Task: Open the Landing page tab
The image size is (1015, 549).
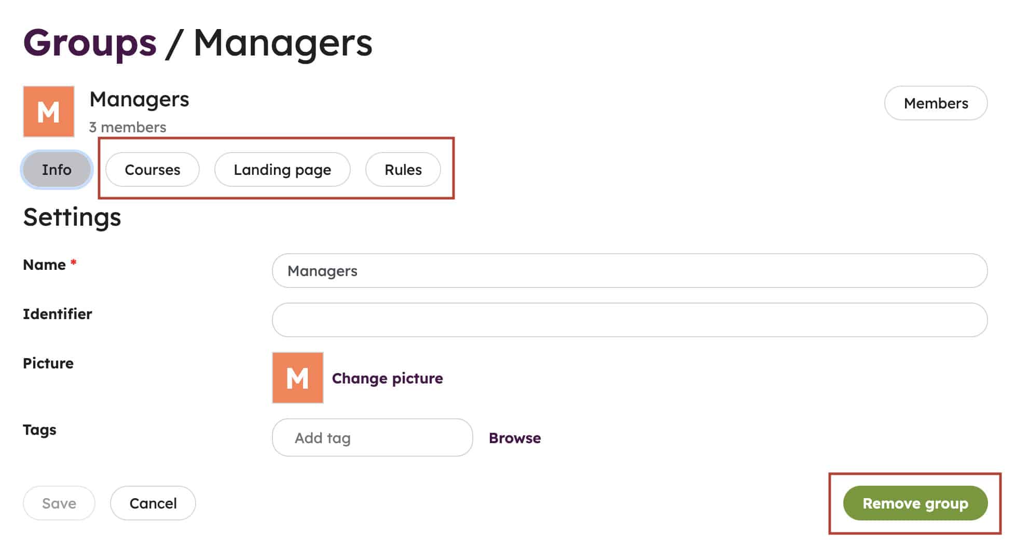Action: point(282,170)
